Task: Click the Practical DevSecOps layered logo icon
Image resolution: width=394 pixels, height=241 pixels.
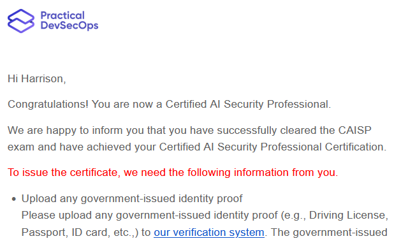Action: (21, 21)
